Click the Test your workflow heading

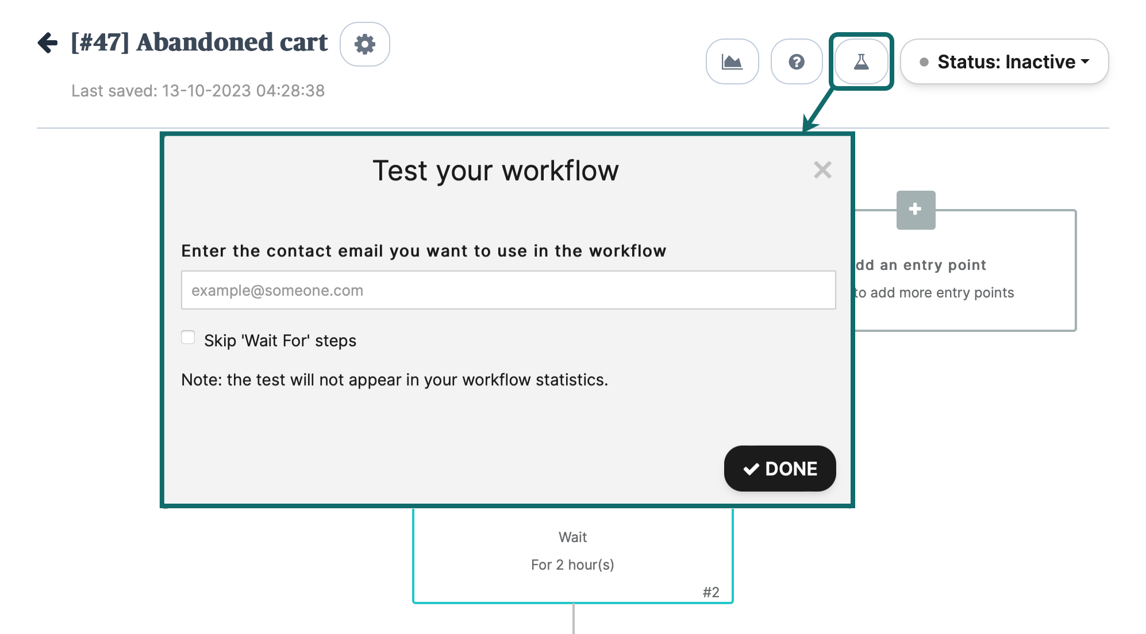click(495, 171)
